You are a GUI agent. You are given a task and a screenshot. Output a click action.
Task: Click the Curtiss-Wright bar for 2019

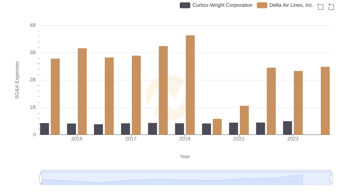179,129
